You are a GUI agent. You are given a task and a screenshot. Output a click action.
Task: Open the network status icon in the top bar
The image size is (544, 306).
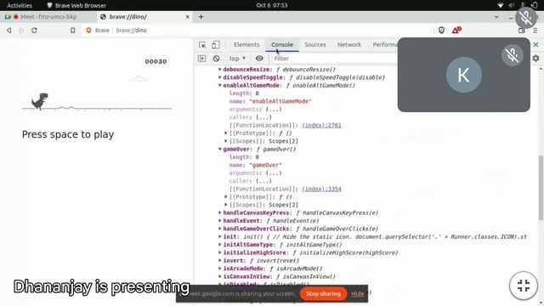click(x=501, y=5)
